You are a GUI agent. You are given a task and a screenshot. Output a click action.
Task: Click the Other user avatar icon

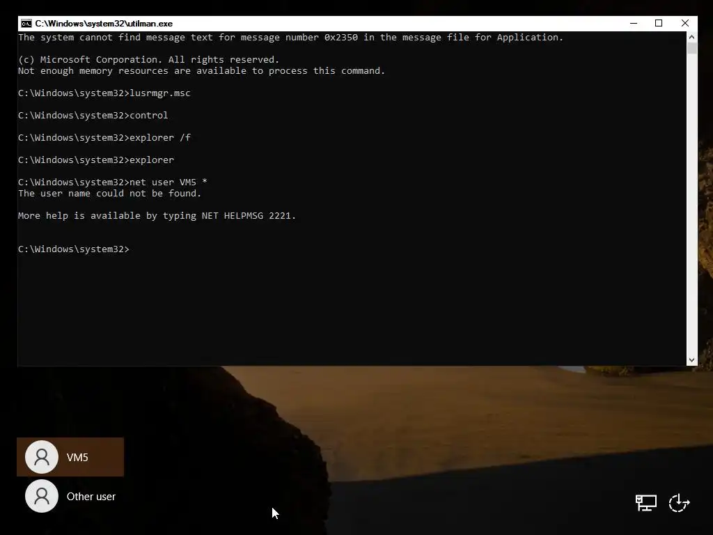tap(41, 496)
